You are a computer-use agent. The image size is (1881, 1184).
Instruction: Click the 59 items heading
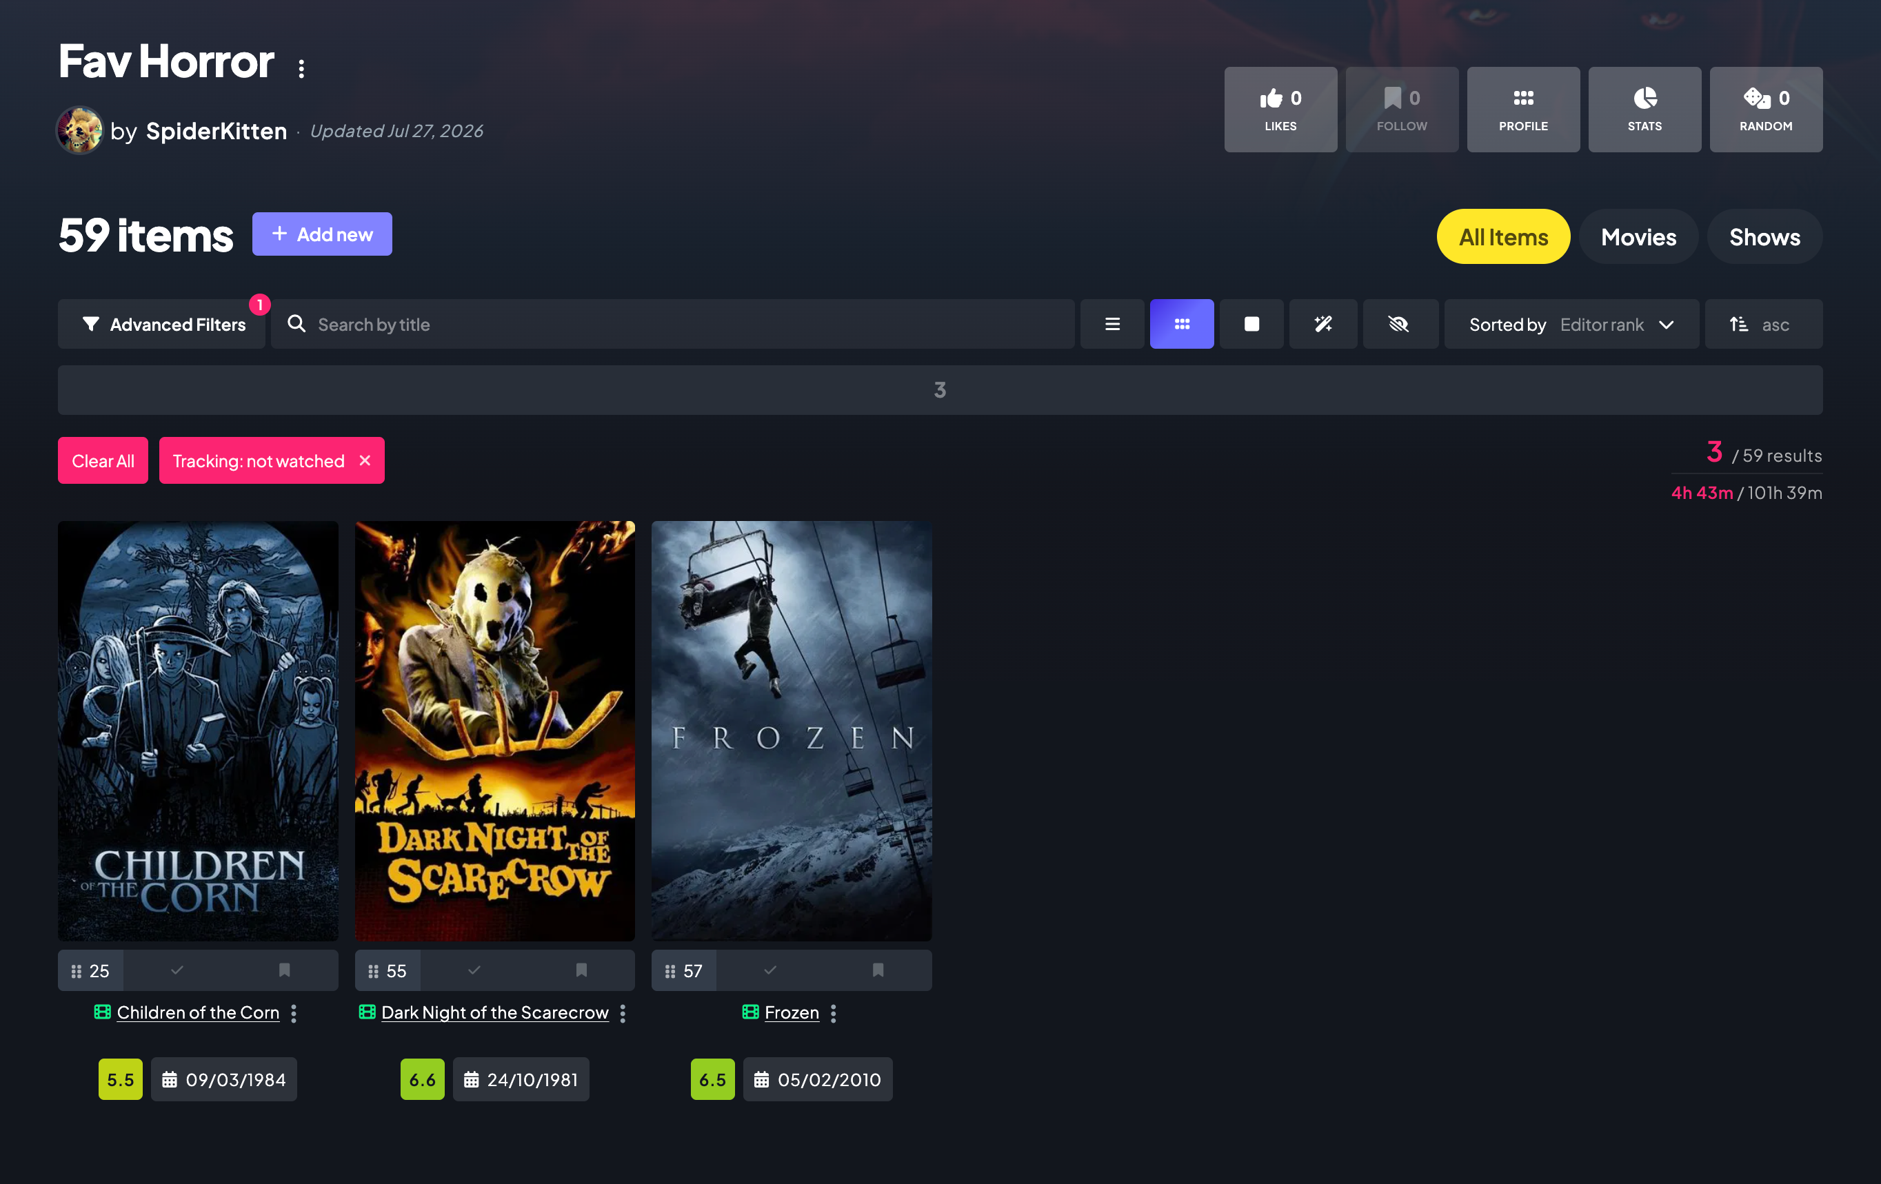146,235
